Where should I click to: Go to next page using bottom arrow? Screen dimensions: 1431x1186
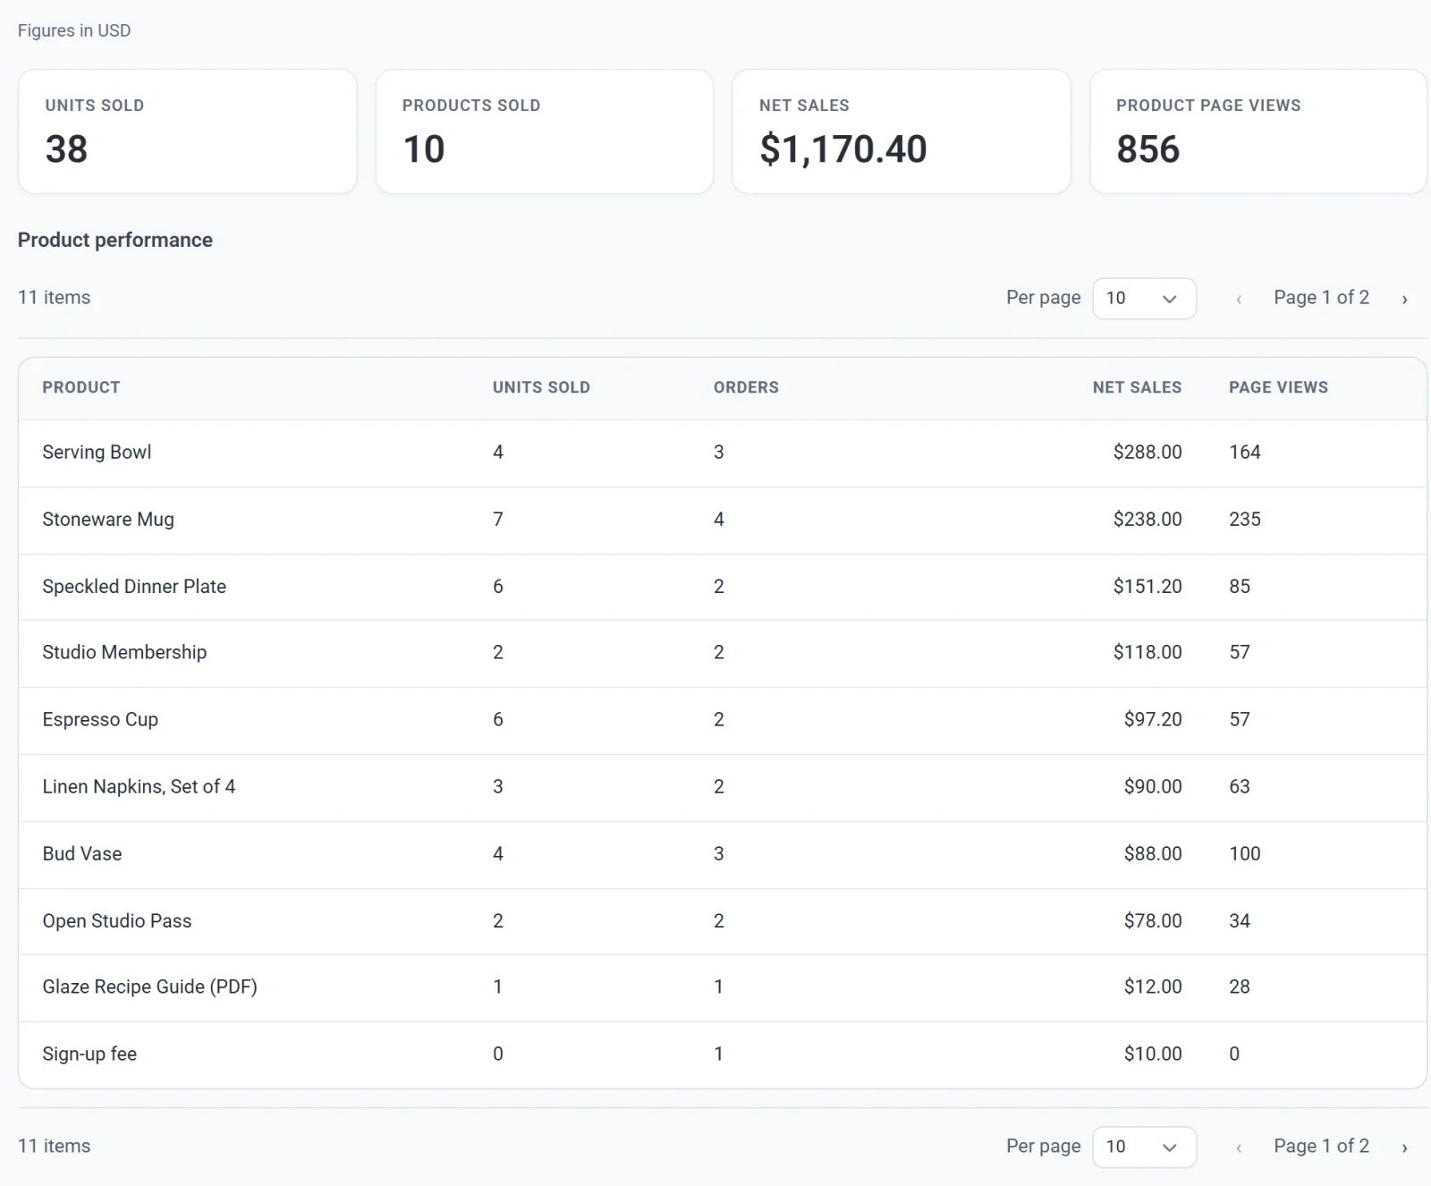[x=1404, y=1148]
